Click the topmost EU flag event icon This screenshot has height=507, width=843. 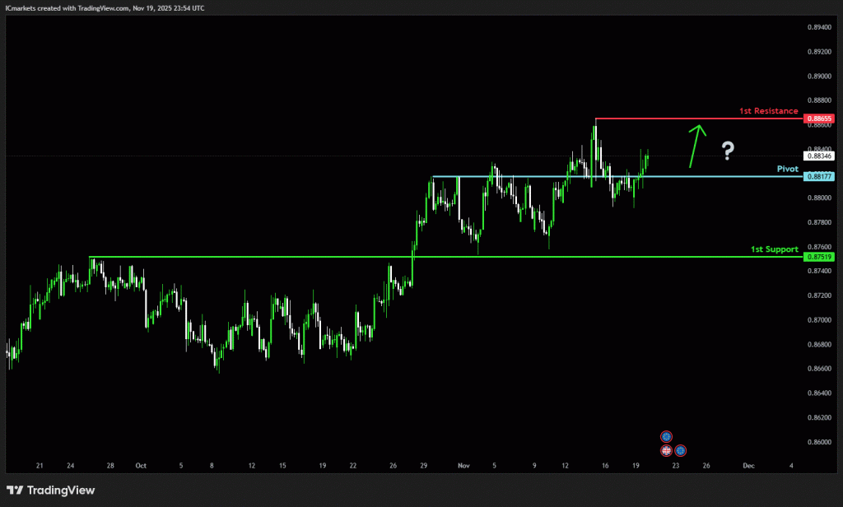point(667,436)
